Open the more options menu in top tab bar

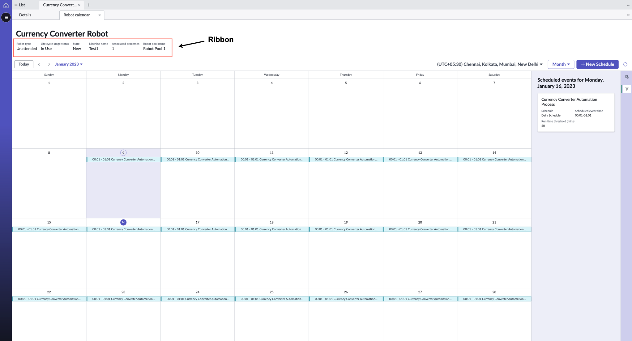pyautogui.click(x=629, y=5)
